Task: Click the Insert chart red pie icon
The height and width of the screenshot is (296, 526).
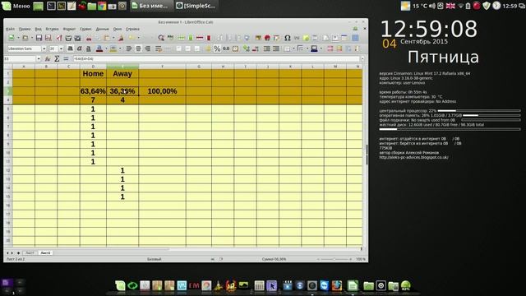Action: pos(267,38)
